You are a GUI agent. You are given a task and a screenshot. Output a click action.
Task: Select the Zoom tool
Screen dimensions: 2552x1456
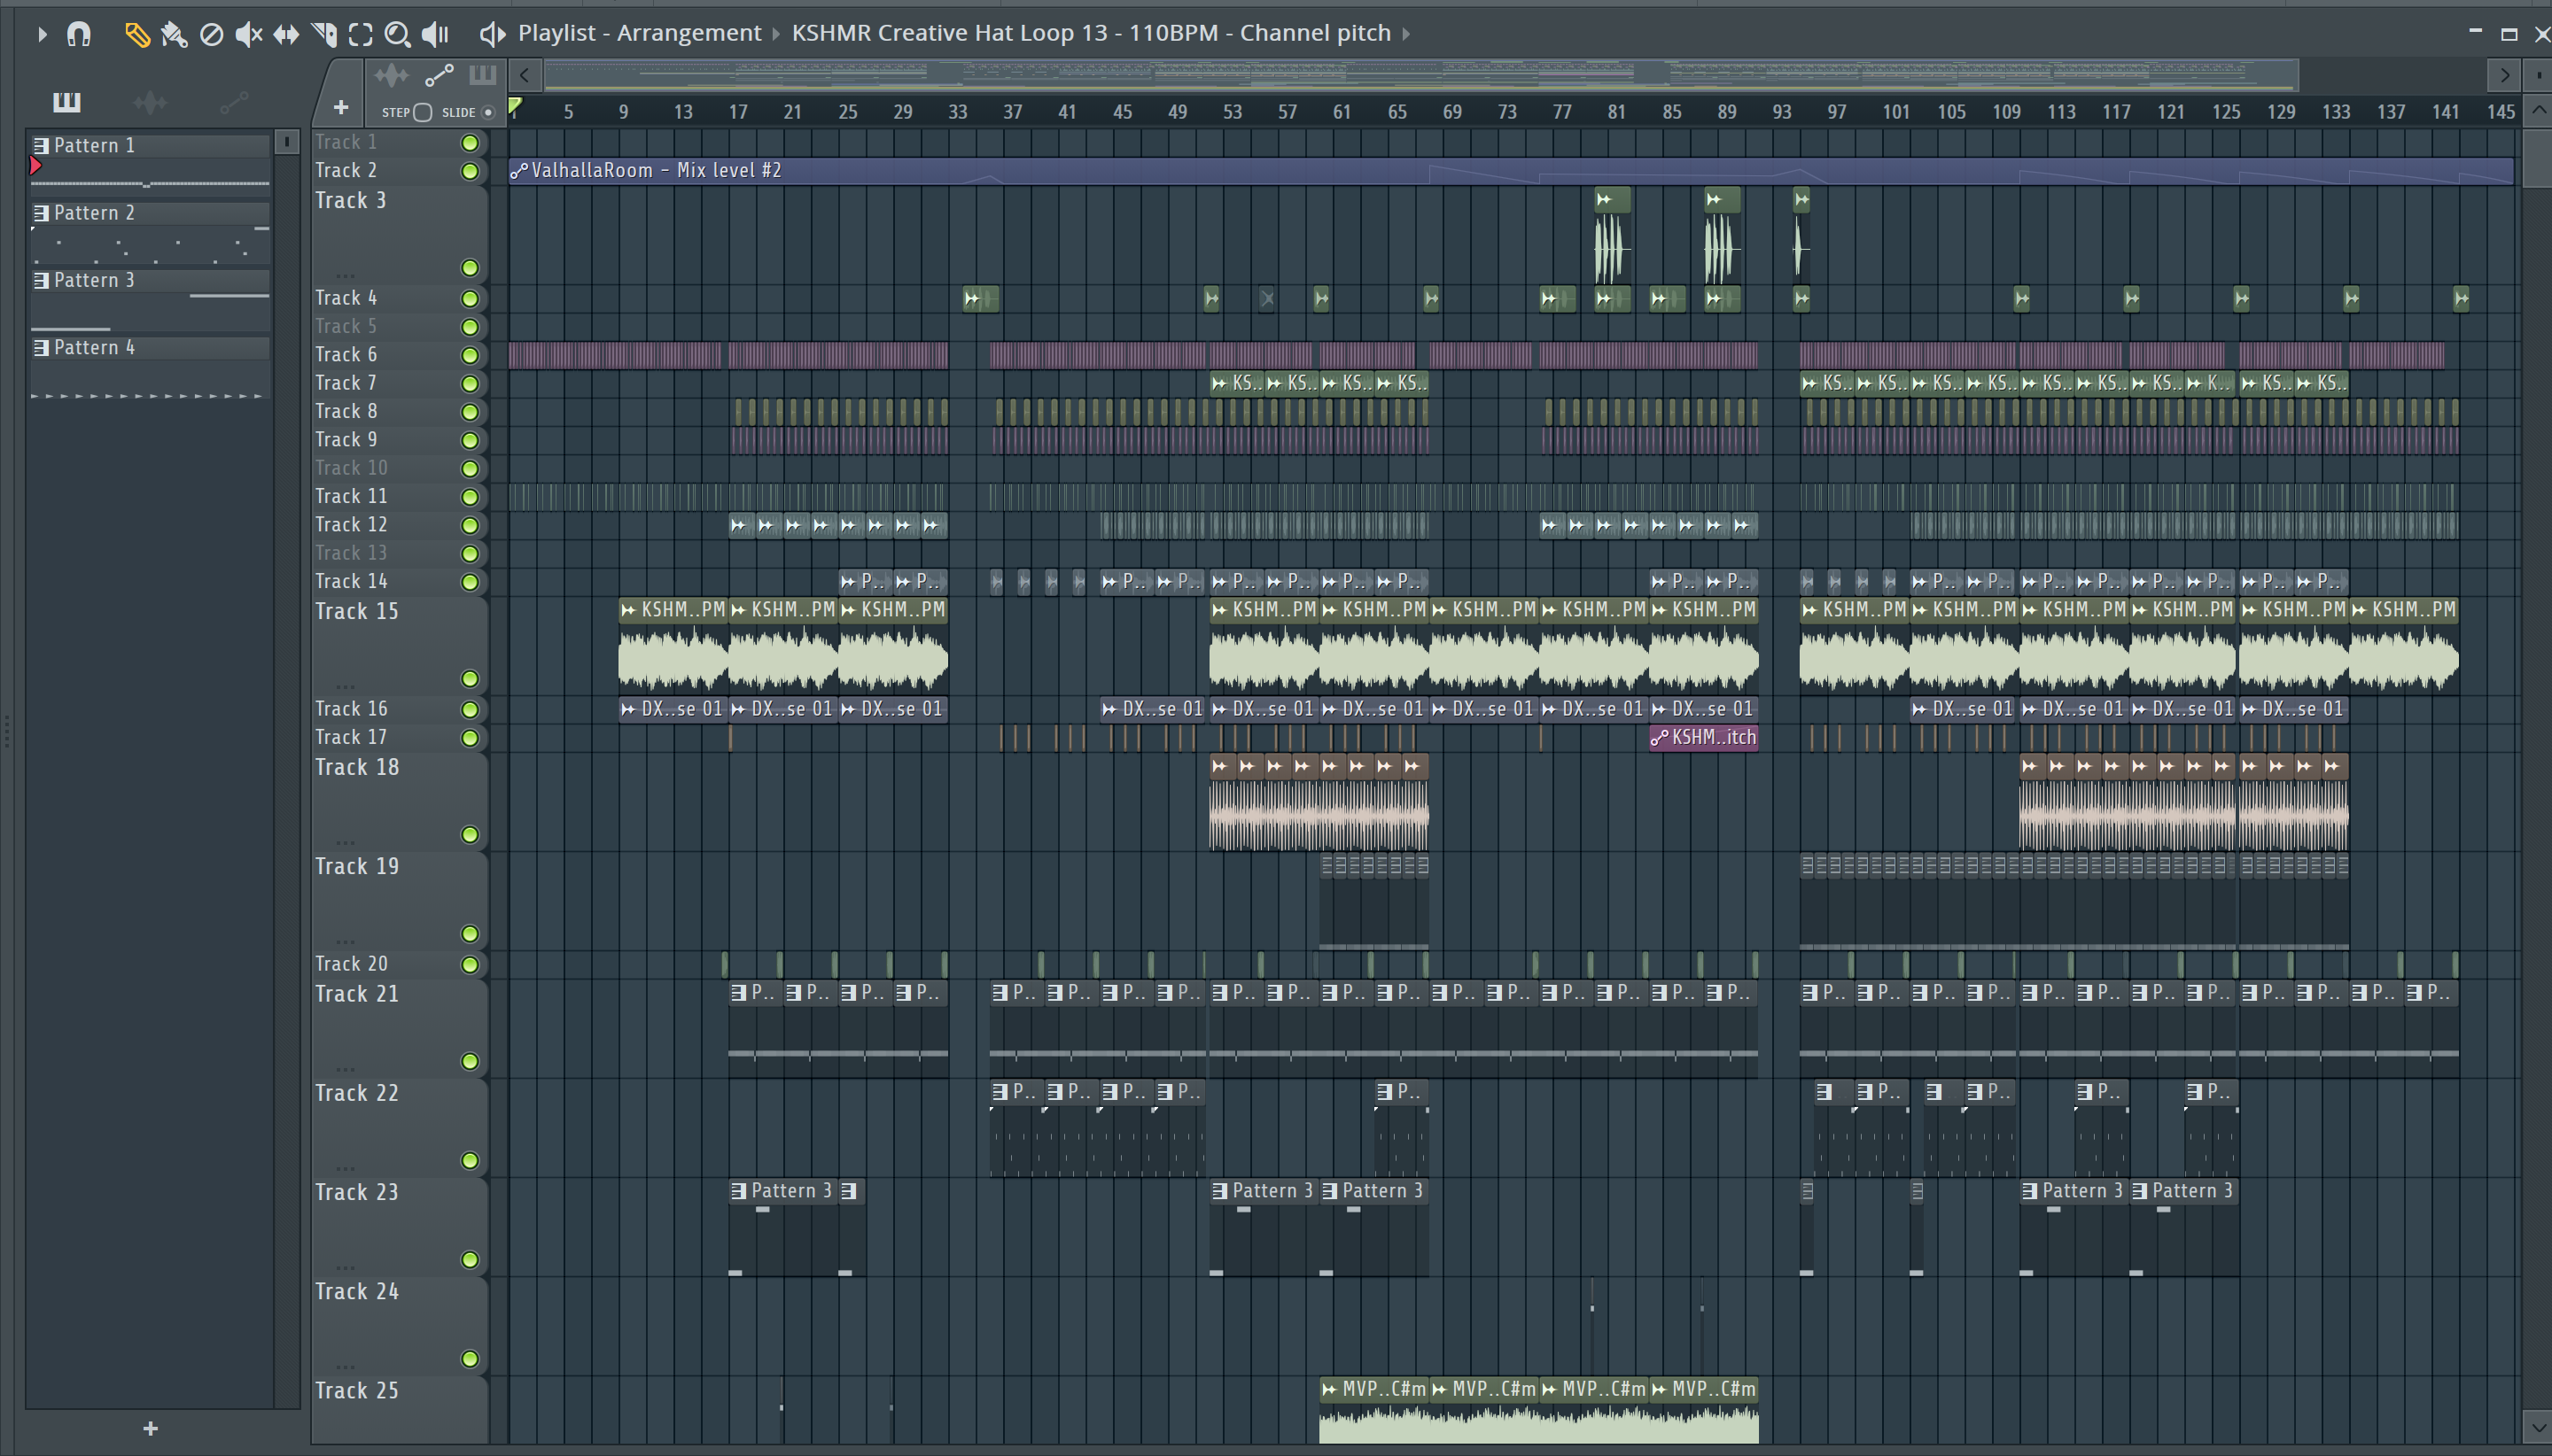(x=397, y=35)
